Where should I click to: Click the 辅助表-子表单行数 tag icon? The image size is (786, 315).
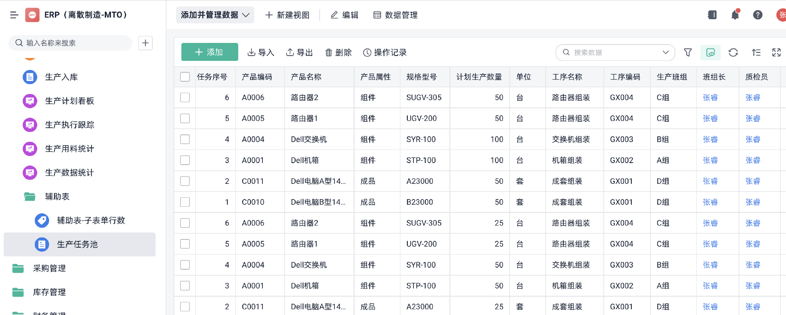click(42, 220)
